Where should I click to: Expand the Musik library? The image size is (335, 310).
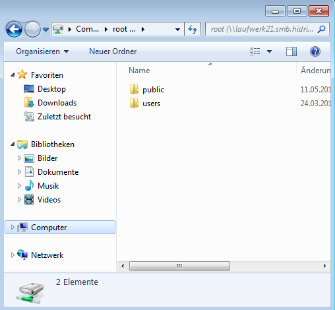(x=19, y=186)
